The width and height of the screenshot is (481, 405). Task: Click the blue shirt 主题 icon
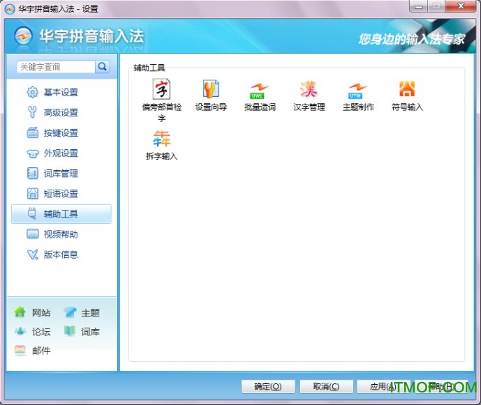click(70, 312)
